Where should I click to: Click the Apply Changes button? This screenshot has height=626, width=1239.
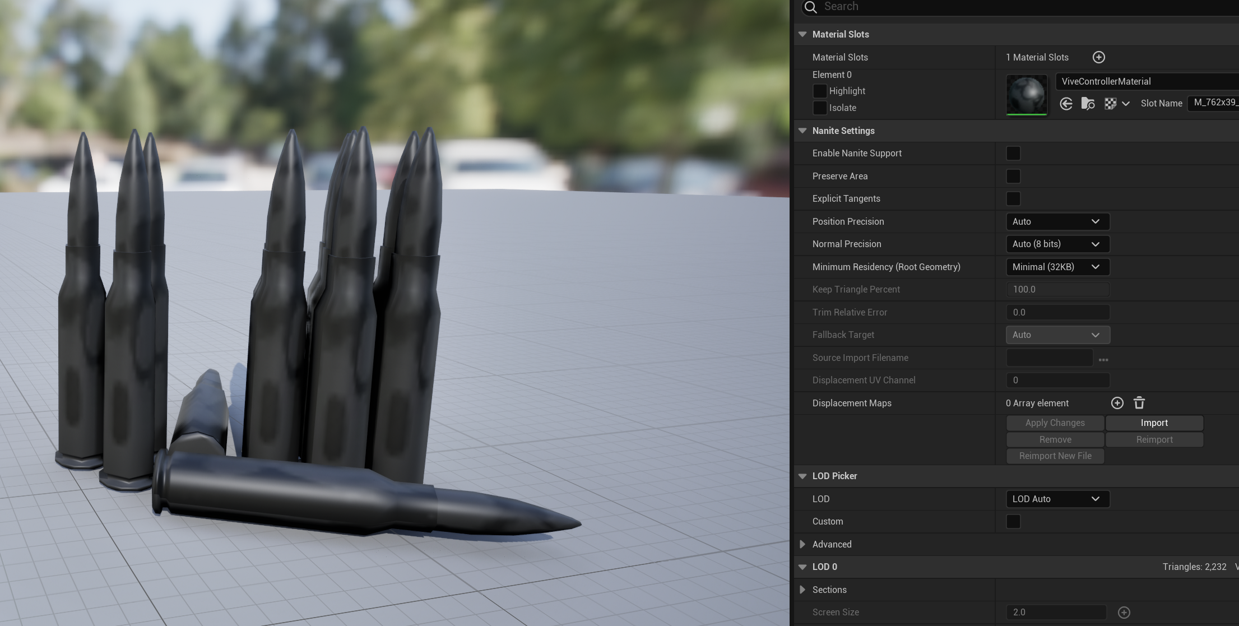1055,423
